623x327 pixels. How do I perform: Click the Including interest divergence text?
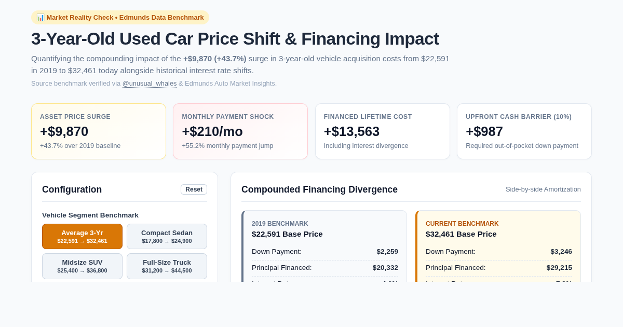click(366, 146)
